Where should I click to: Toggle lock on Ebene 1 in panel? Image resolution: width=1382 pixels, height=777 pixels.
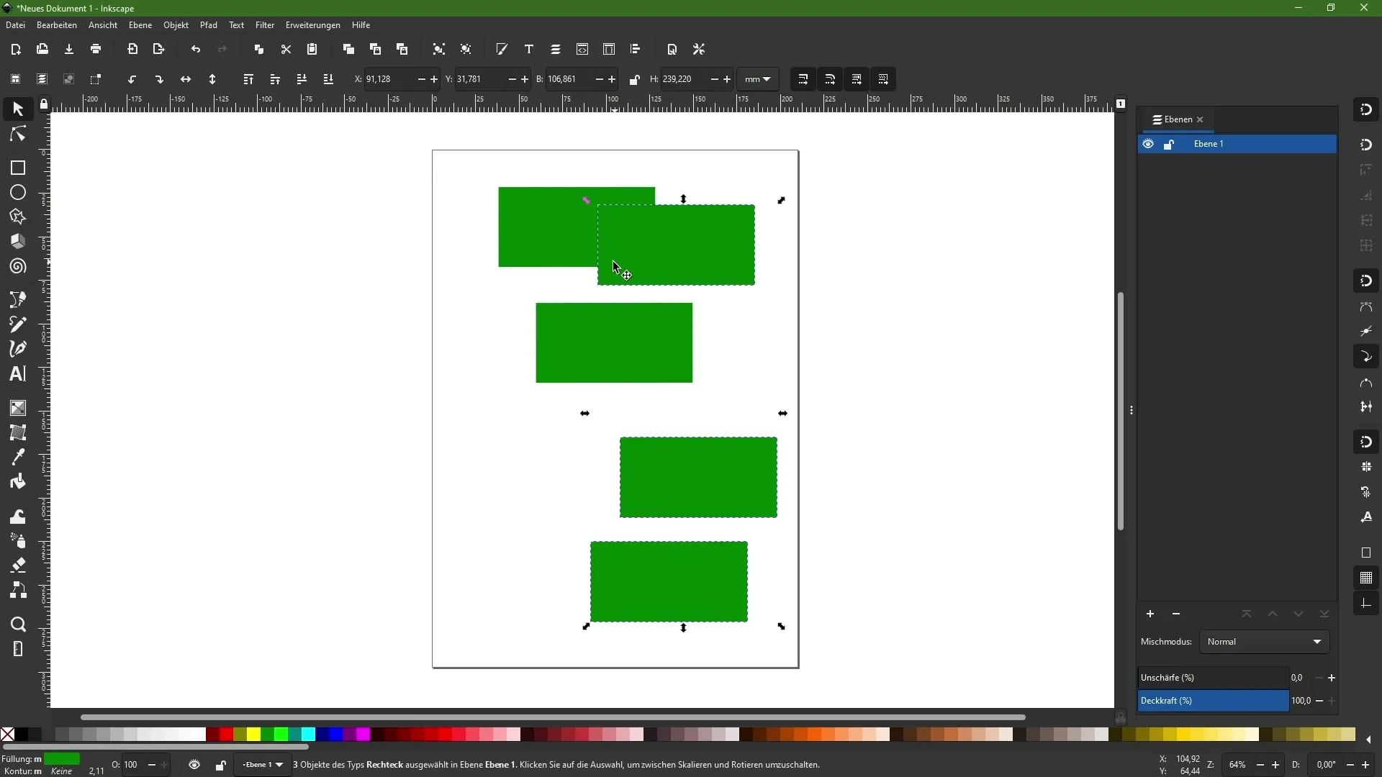pyautogui.click(x=1169, y=145)
